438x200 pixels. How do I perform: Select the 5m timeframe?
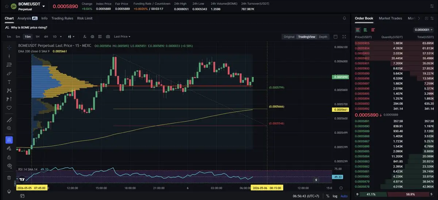point(18,36)
